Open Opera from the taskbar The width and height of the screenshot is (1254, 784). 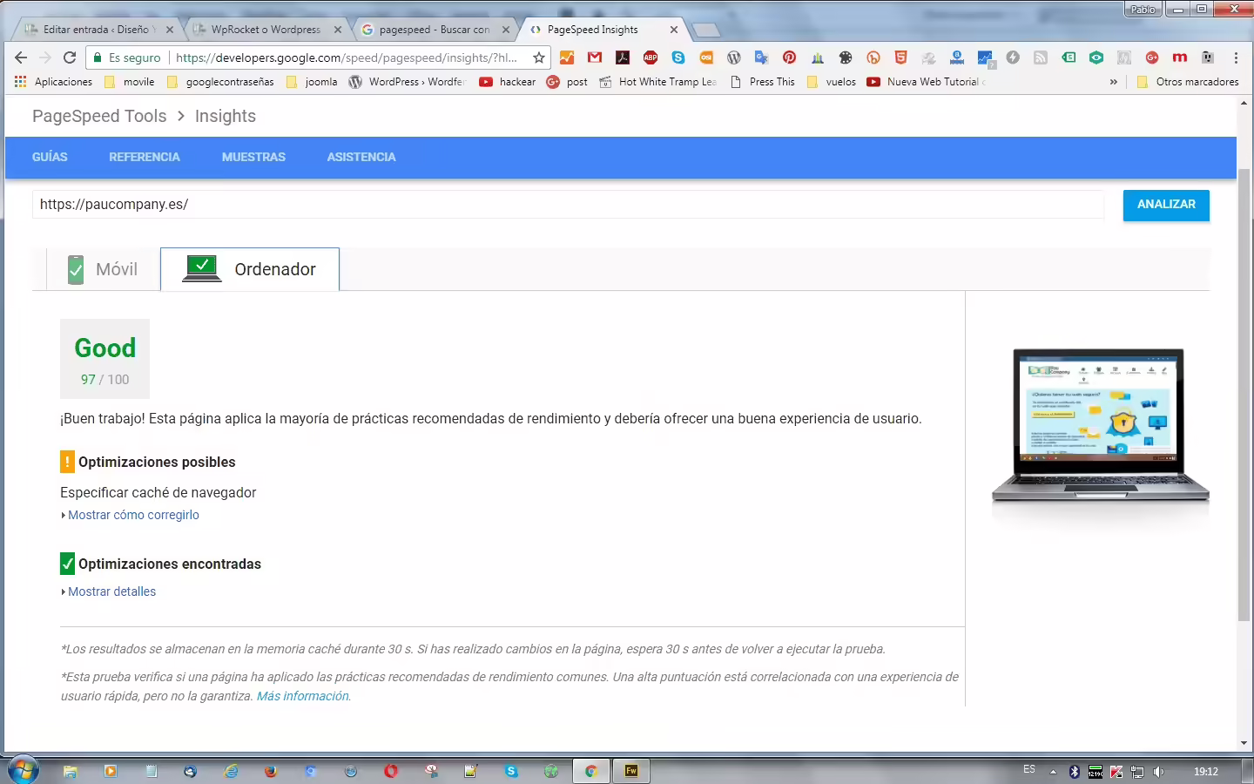pos(391,771)
